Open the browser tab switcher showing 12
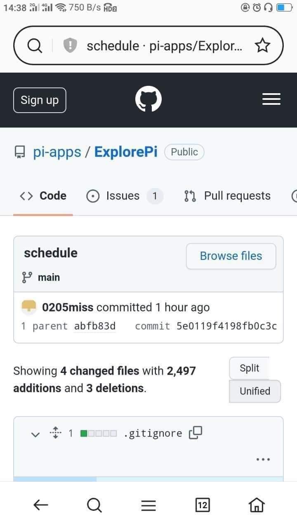The image size is (297, 528). [x=203, y=504]
